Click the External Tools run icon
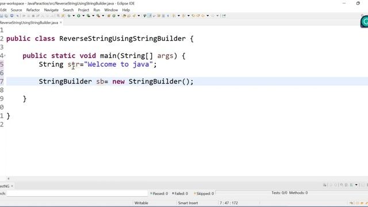The height and width of the screenshot is (207, 368). pyautogui.click(x=98, y=16)
